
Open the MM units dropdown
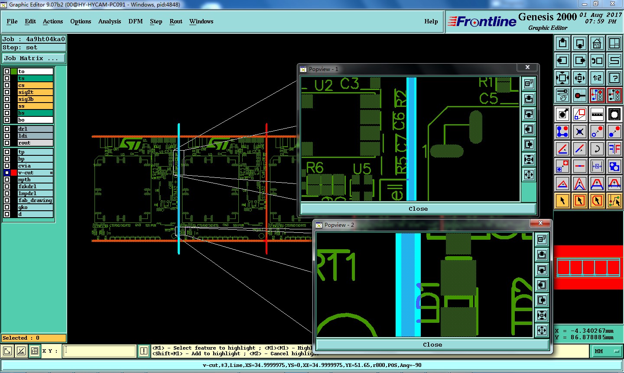tap(607, 351)
